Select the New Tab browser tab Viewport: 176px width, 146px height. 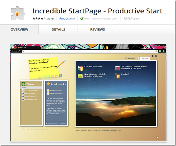click(29, 48)
